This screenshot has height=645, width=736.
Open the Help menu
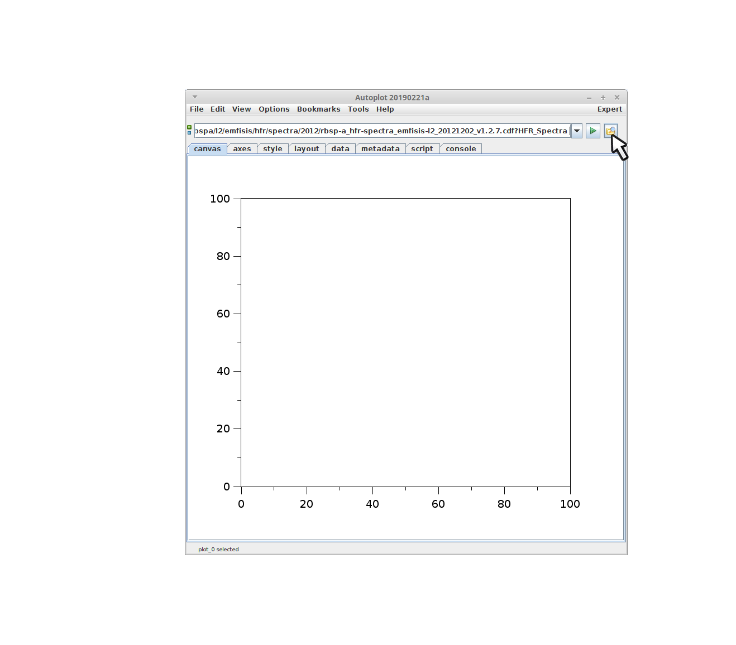click(x=385, y=109)
